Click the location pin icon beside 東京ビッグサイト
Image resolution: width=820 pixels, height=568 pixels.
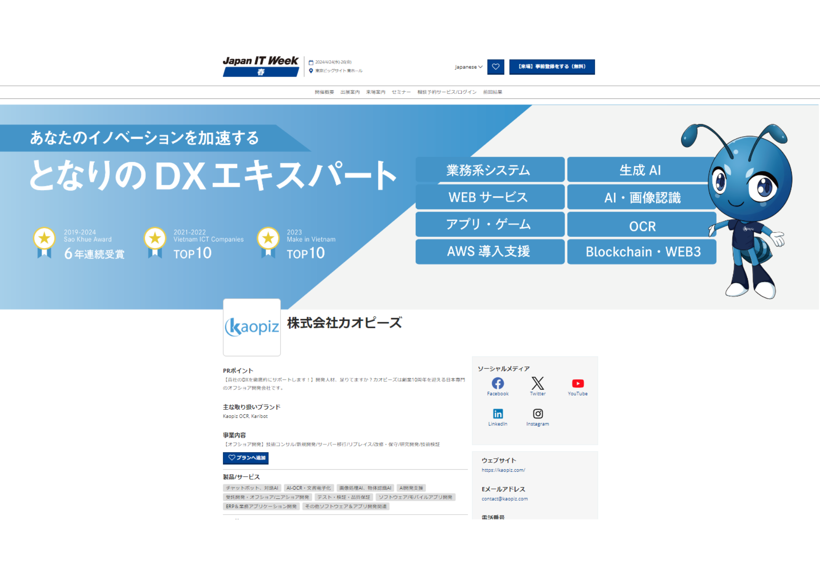[311, 71]
